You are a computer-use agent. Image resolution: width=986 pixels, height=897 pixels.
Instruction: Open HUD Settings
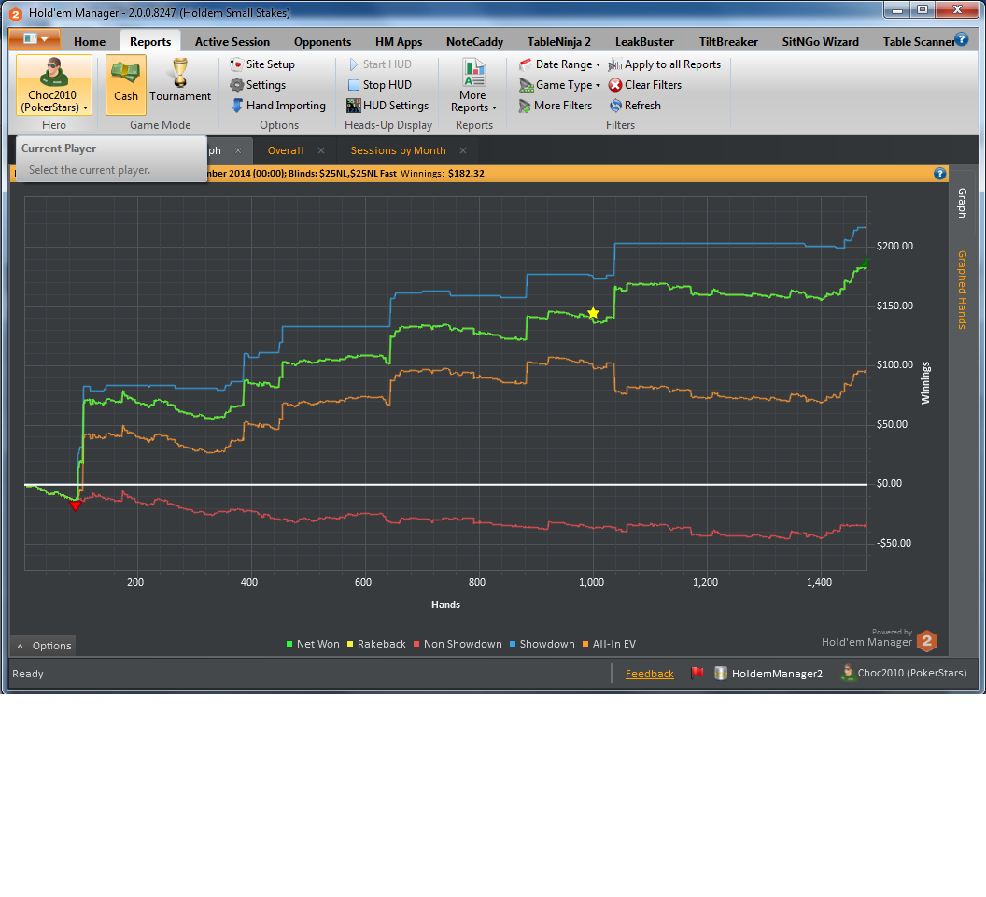point(387,106)
